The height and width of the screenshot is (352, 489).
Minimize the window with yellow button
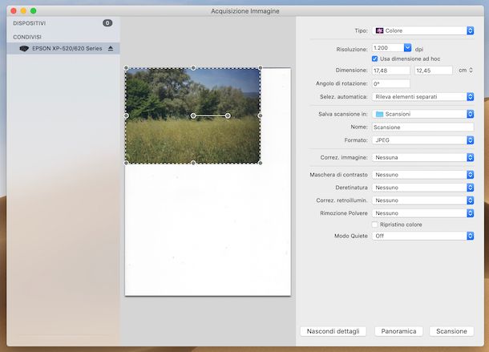(23, 11)
